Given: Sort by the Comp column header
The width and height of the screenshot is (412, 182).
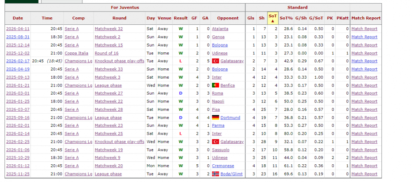Looking at the screenshot, I should (79, 18).
